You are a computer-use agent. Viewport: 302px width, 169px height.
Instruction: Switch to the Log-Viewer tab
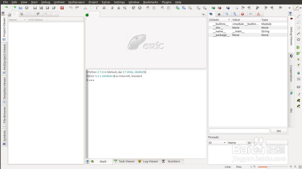149,161
